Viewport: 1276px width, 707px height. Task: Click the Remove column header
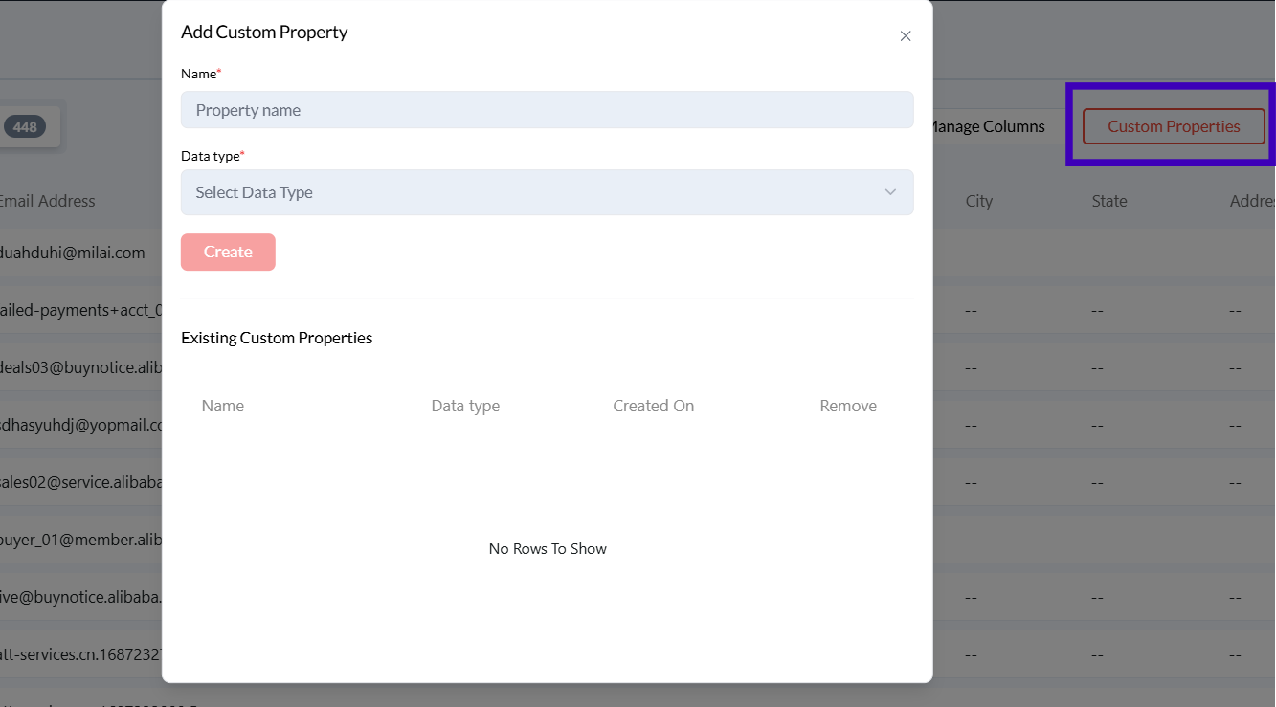(x=847, y=406)
